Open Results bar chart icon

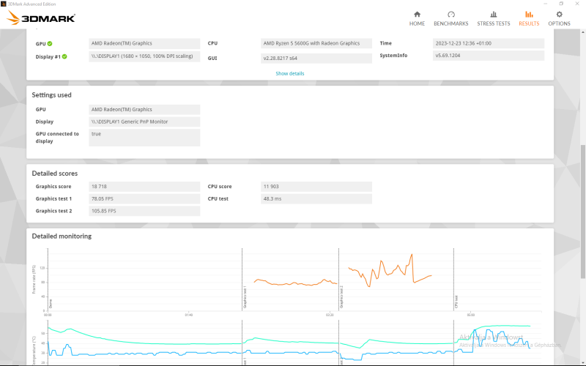pos(529,14)
